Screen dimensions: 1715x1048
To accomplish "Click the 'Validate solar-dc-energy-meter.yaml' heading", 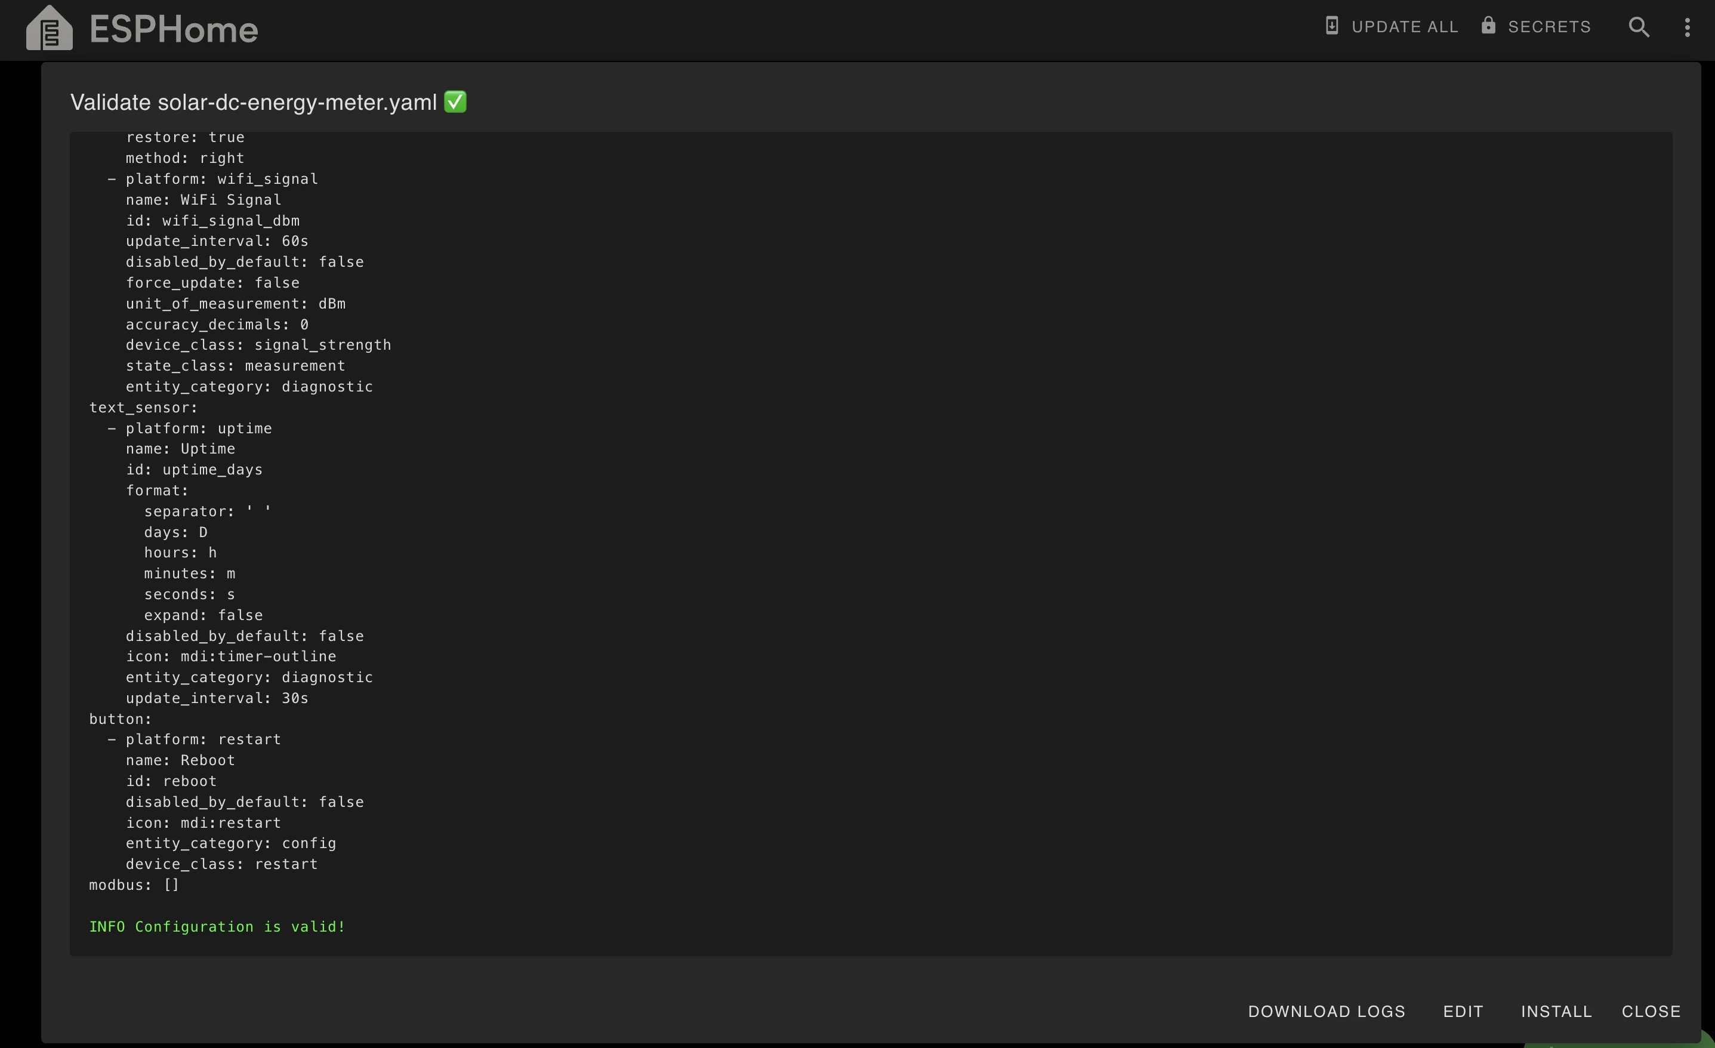I will (x=254, y=103).
